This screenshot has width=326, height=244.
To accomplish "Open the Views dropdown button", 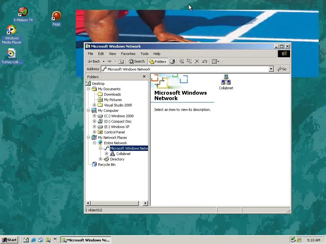I will [x=215, y=61].
